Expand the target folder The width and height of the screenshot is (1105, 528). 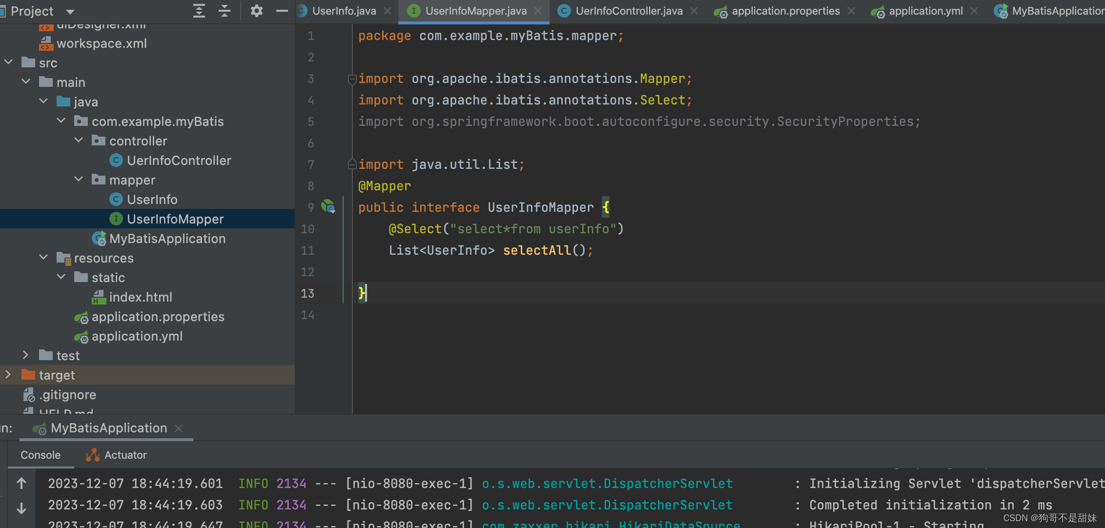[8, 375]
